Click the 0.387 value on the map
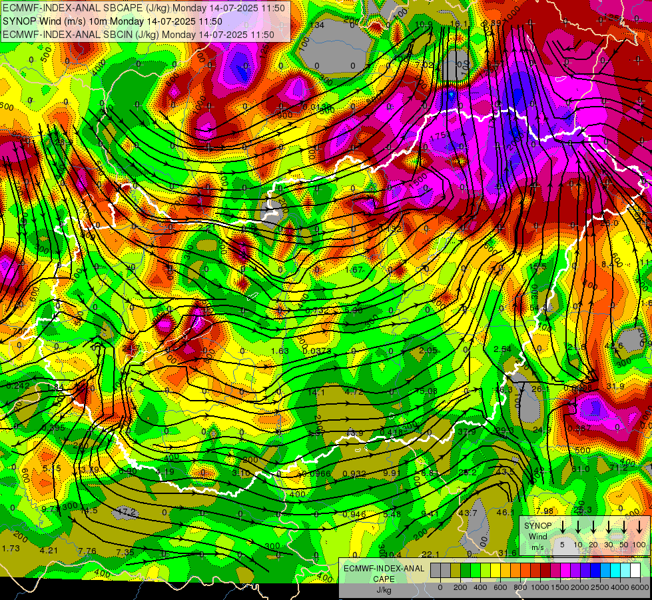The width and height of the screenshot is (652, 600). click(579, 429)
